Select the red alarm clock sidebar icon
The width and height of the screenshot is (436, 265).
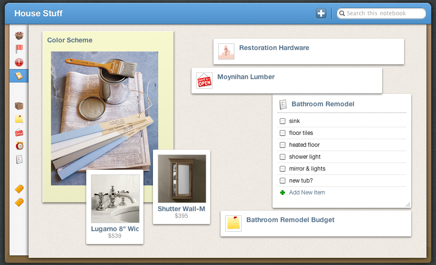[x=19, y=146]
